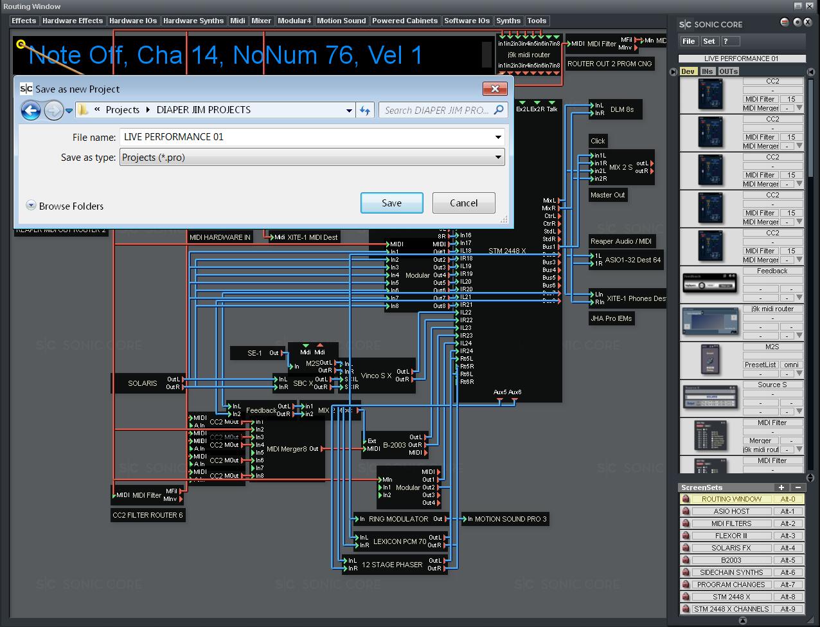Open the recent pages dropdown beside Forward arrow
Image resolution: width=820 pixels, height=627 pixels.
tap(69, 111)
